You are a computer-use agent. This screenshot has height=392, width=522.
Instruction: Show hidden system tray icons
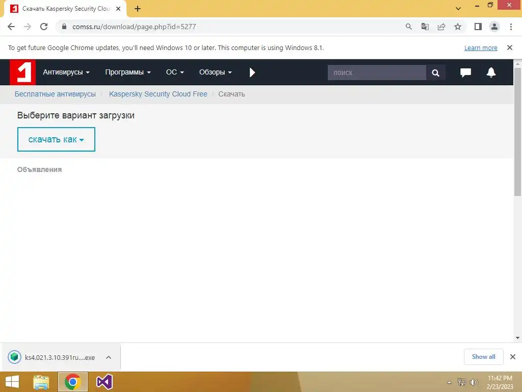pos(449,382)
